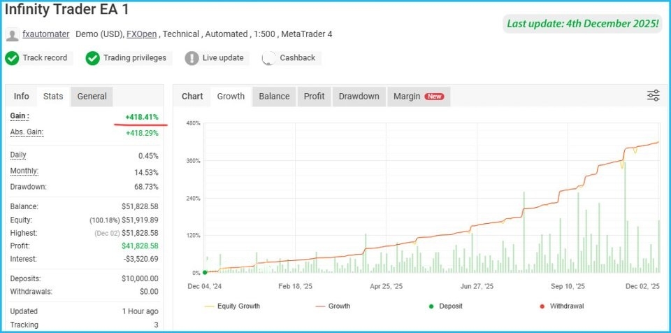Click the green deposit dot on chart start
Screen dimensions: 671x333
point(205,272)
